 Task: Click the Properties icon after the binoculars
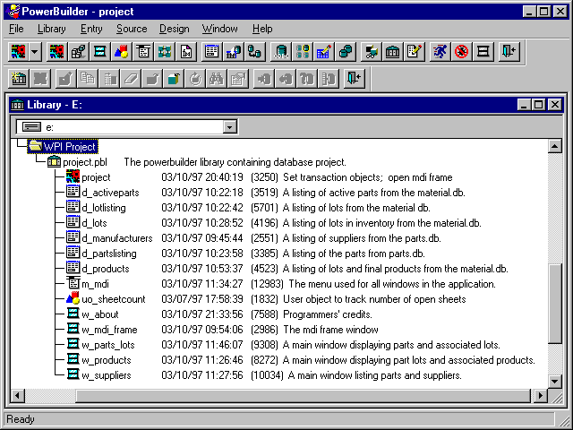pyautogui.click(x=238, y=79)
